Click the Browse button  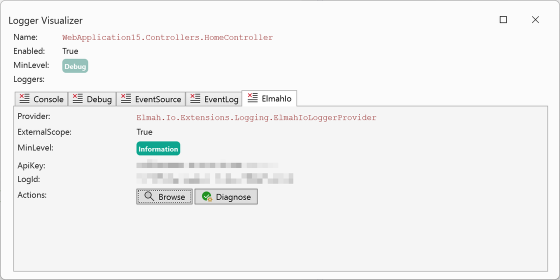(x=164, y=196)
